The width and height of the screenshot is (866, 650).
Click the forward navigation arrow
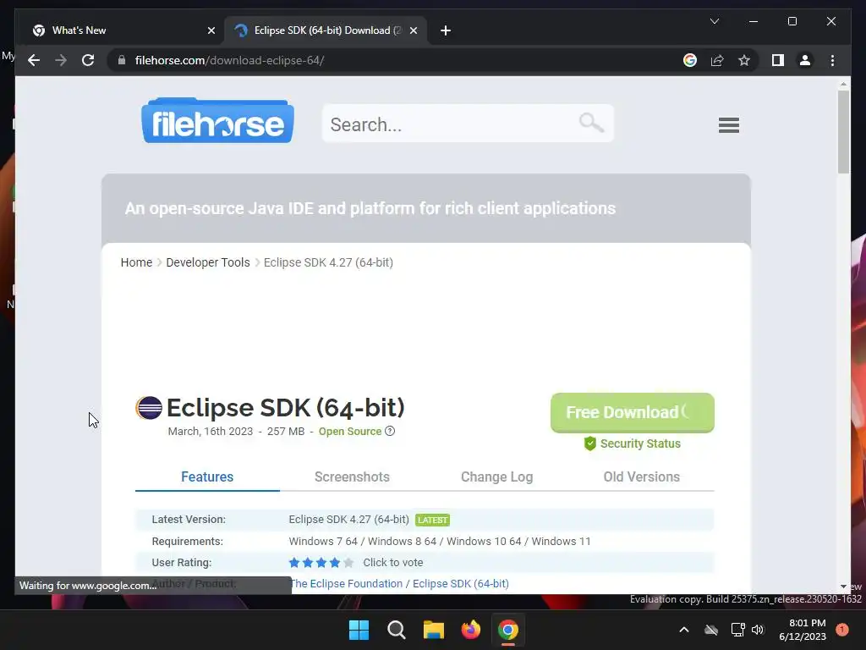pos(61,60)
